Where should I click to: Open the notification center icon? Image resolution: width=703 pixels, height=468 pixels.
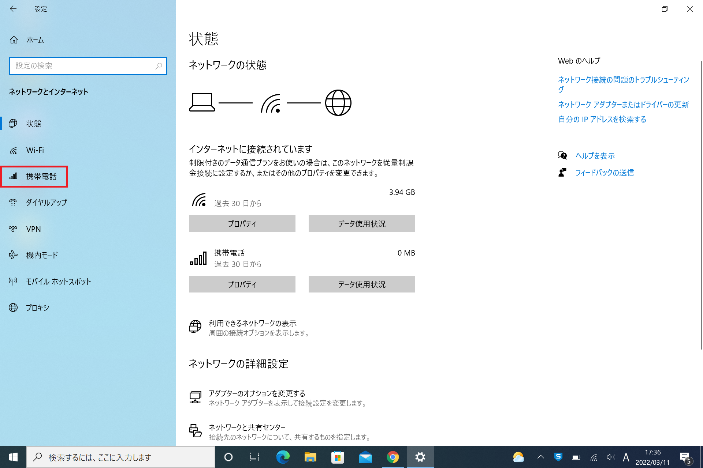pos(686,458)
